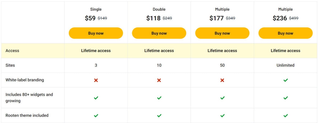Click the 80+ widgets checkmark for Double
The height and width of the screenshot is (123, 320).
(159, 98)
